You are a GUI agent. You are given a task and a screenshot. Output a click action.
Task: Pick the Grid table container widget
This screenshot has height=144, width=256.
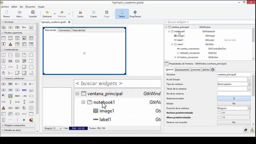tap(17, 55)
